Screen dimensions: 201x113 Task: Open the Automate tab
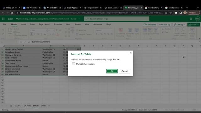[x=98, y=24]
